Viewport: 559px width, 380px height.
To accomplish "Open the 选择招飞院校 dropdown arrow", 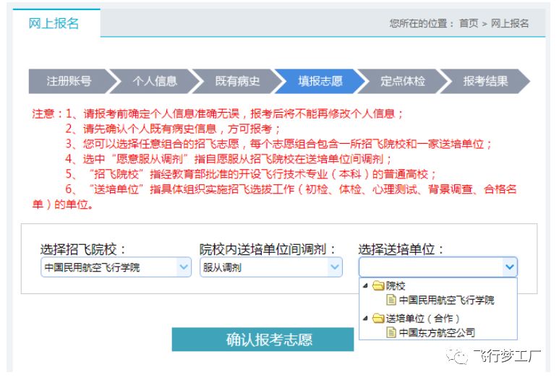I will 184,267.
